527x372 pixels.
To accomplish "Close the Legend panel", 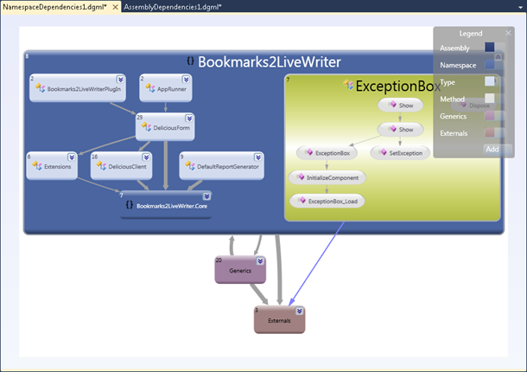I will tap(508, 33).
